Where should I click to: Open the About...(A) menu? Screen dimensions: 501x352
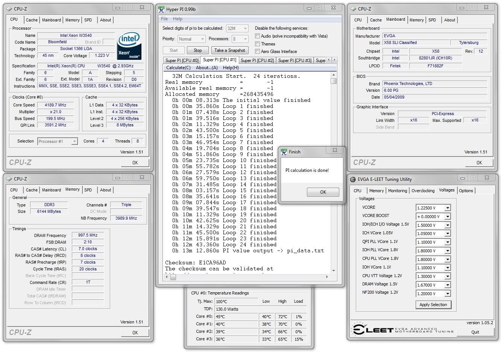(207, 68)
